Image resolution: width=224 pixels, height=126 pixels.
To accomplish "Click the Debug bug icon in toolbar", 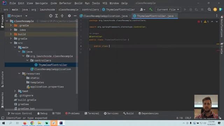I will click(191, 9).
